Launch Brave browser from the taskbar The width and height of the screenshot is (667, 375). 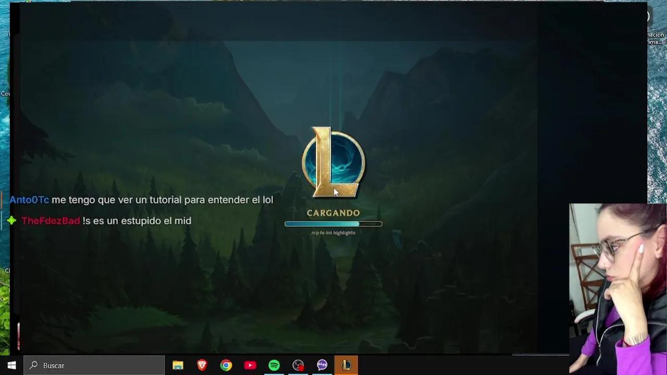(x=202, y=366)
